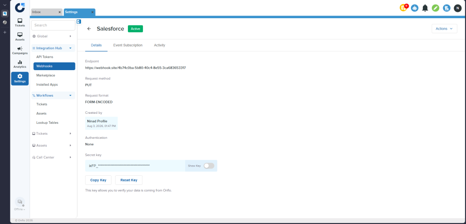Open the Tickets section in left rail
The width and height of the screenshot is (466, 224).
(x=20, y=23)
